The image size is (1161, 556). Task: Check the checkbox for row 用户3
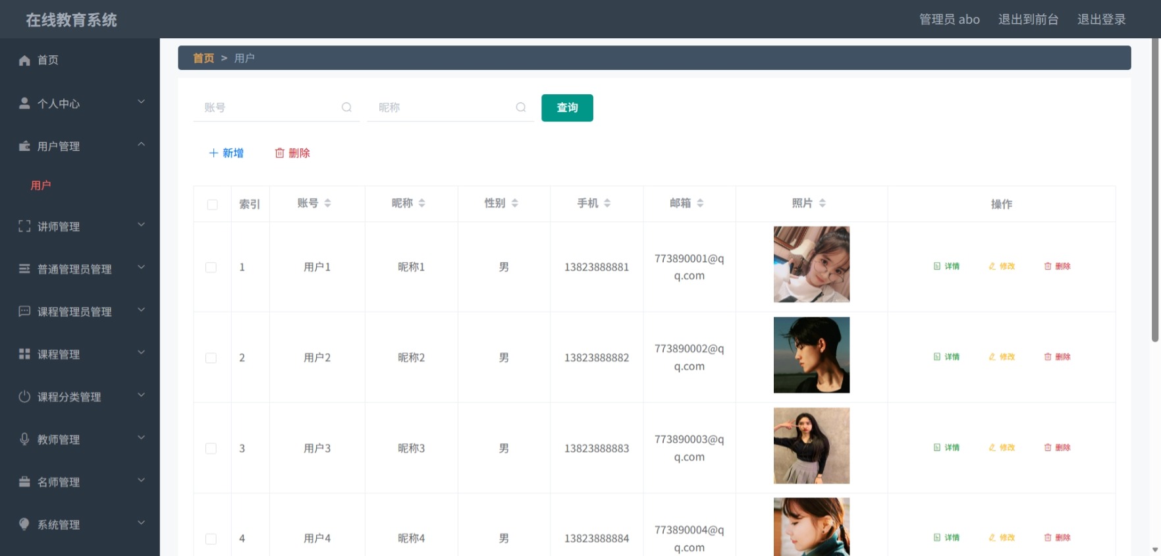click(x=211, y=449)
